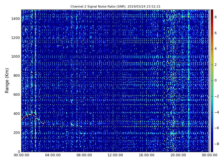Click the 20:00:00 time axis label
Screen dimensions: 224x168
[178, 155]
